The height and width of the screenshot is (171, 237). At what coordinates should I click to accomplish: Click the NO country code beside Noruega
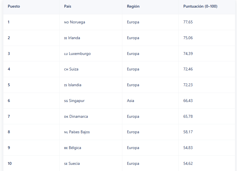click(x=66, y=22)
